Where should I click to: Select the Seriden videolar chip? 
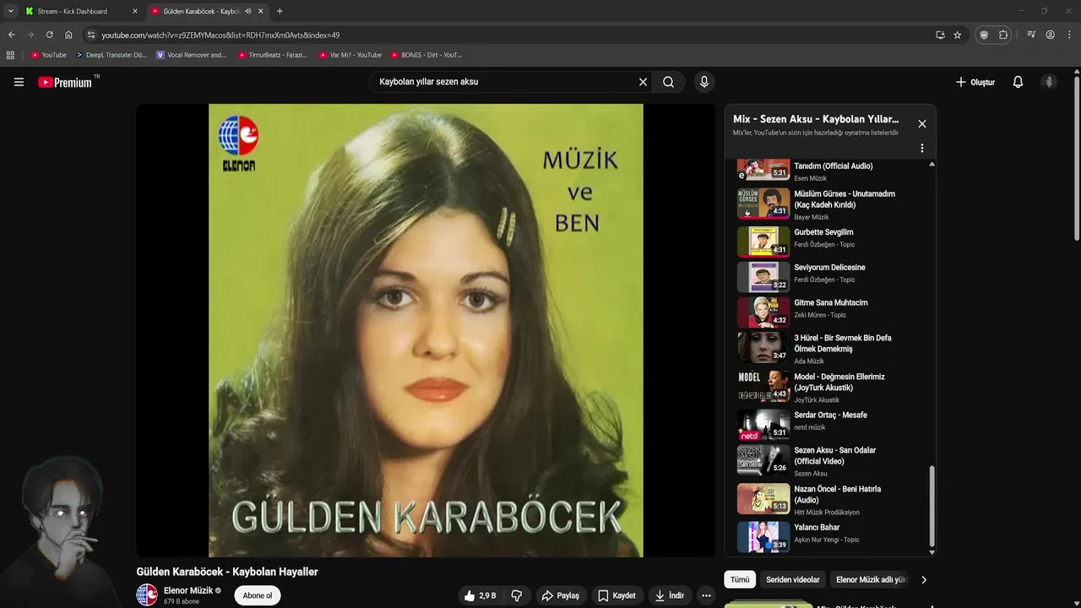793,580
